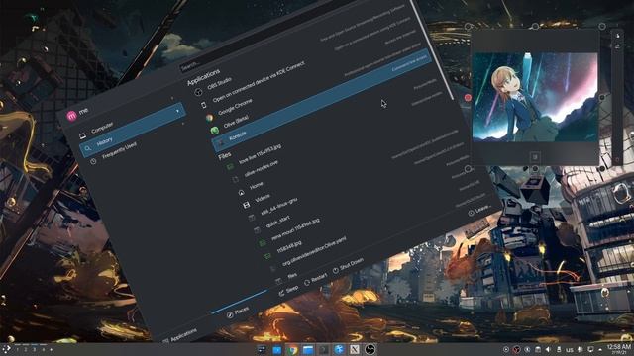Select Frequently Used in launcher sidebar
634x356 pixels.
(x=119, y=150)
